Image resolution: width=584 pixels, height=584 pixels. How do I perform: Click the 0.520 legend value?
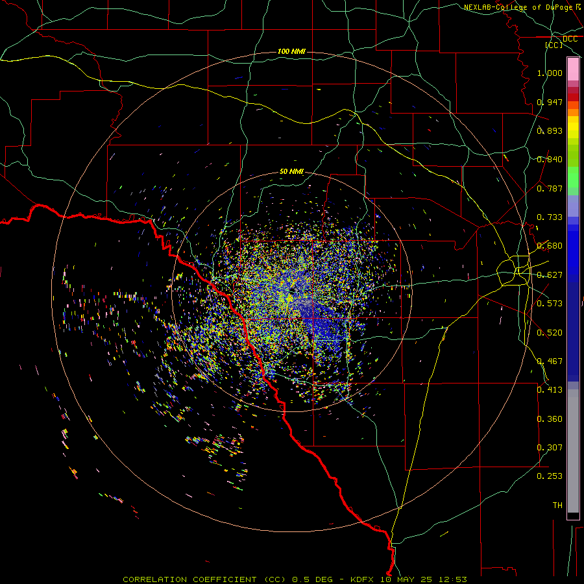[x=550, y=333]
